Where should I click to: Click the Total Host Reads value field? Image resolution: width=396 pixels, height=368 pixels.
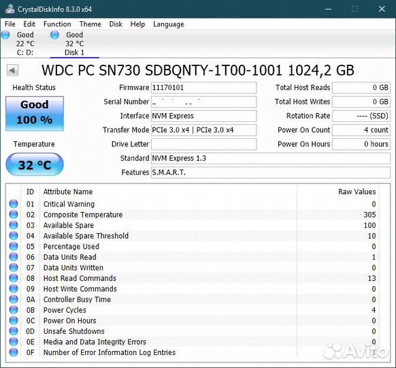(x=361, y=88)
